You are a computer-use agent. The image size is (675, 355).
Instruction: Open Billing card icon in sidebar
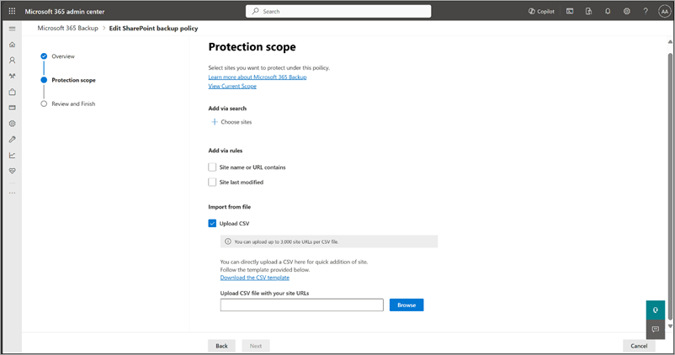click(12, 108)
